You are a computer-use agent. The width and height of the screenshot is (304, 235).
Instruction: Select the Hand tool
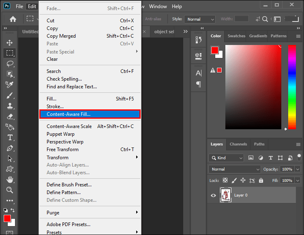[10, 179]
